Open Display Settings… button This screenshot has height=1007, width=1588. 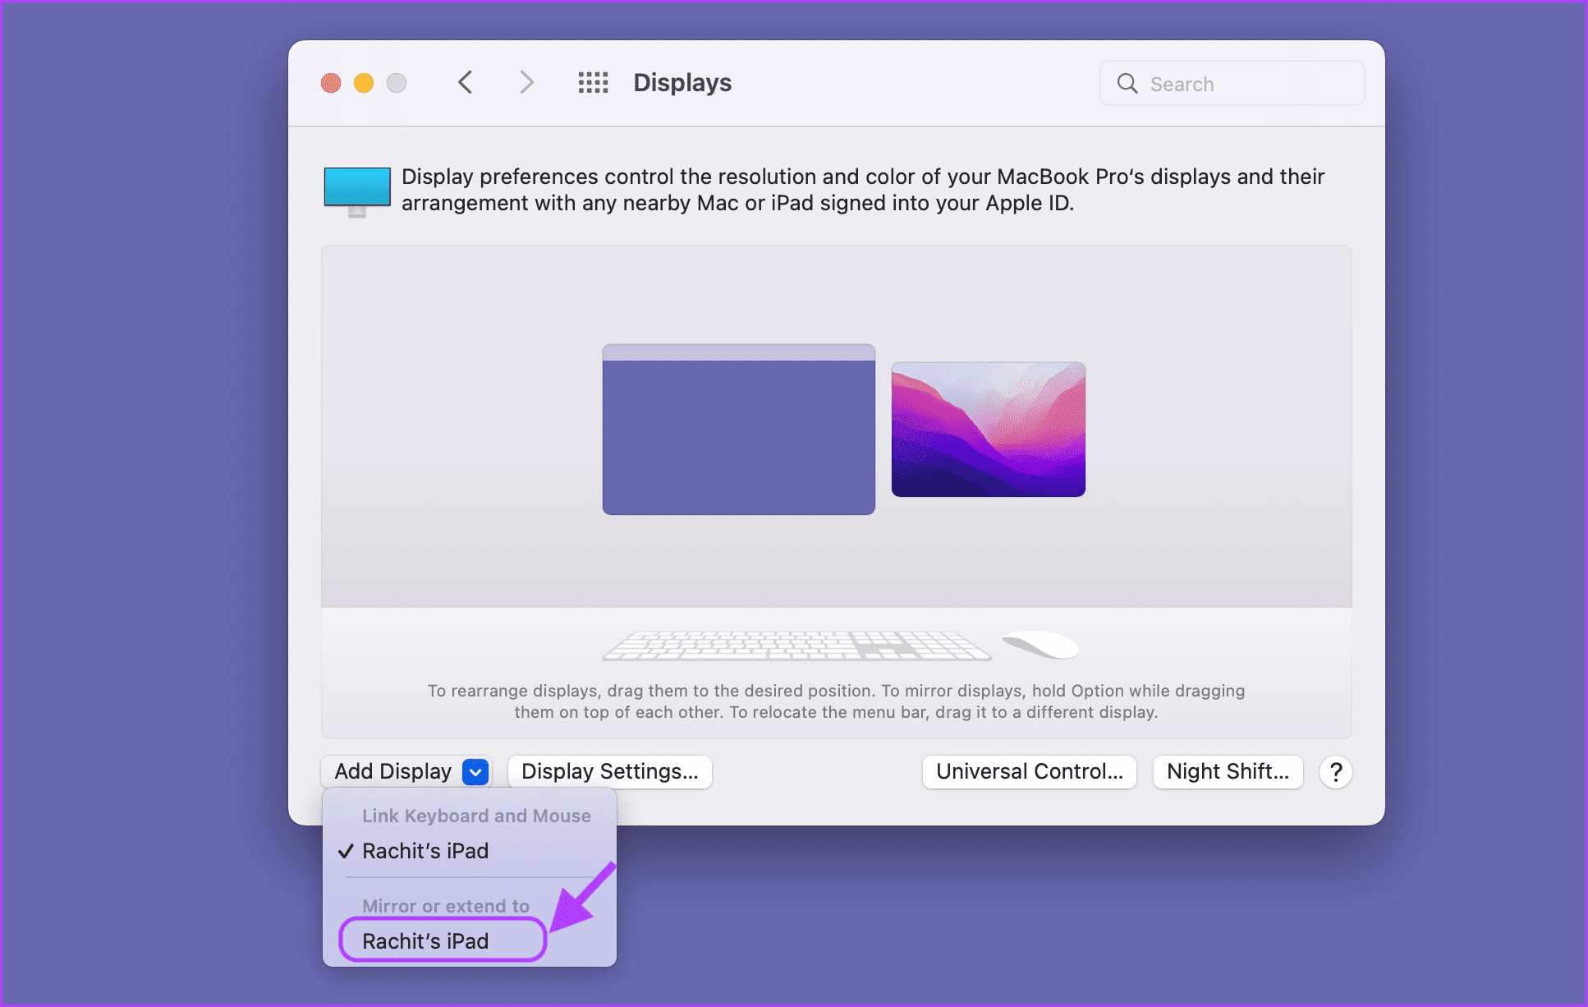[x=610, y=772]
